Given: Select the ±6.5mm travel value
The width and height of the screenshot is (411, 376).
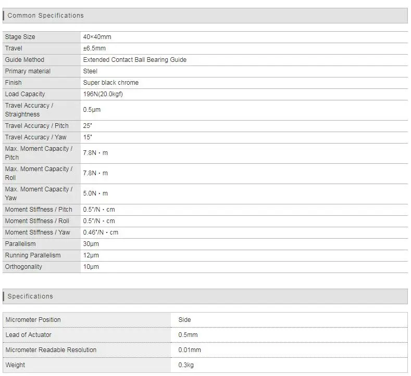Looking at the screenshot, I should (94, 48).
